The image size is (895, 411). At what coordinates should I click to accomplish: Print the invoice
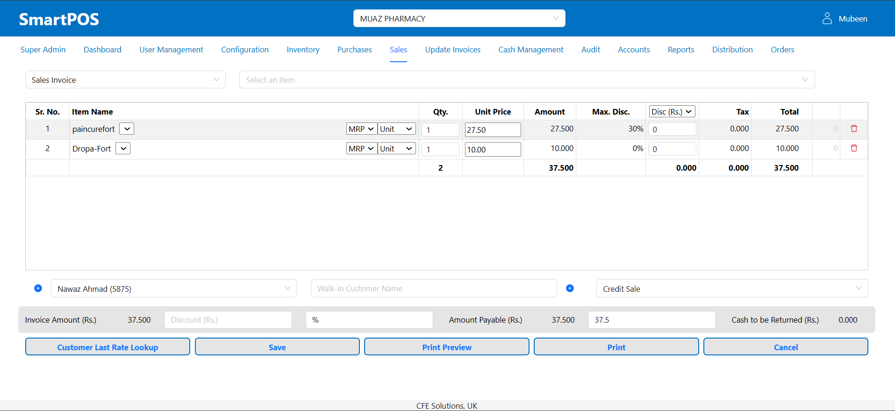[616, 346]
